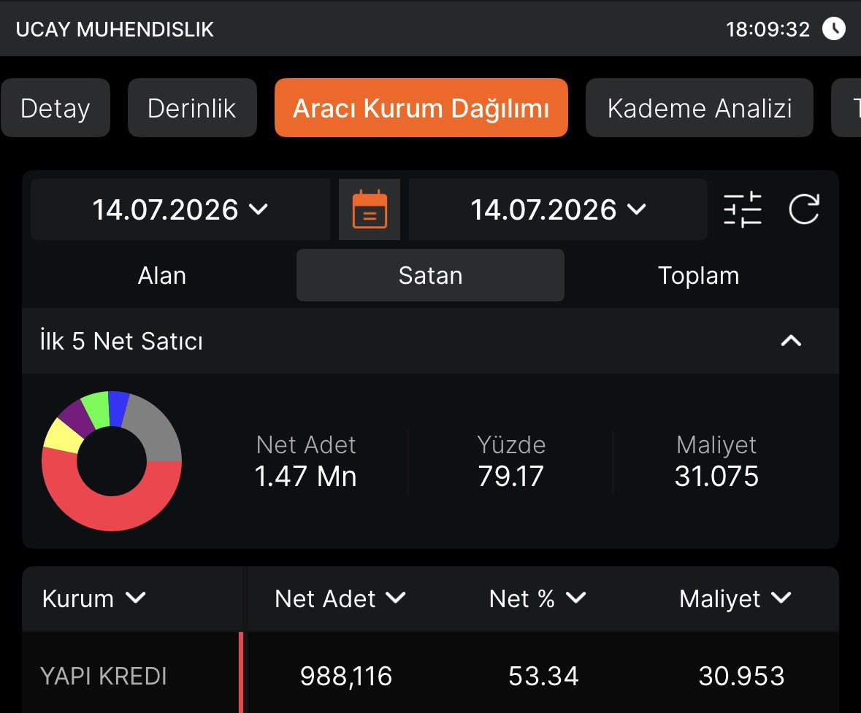Click the blue segment of donut chart

click(x=118, y=409)
